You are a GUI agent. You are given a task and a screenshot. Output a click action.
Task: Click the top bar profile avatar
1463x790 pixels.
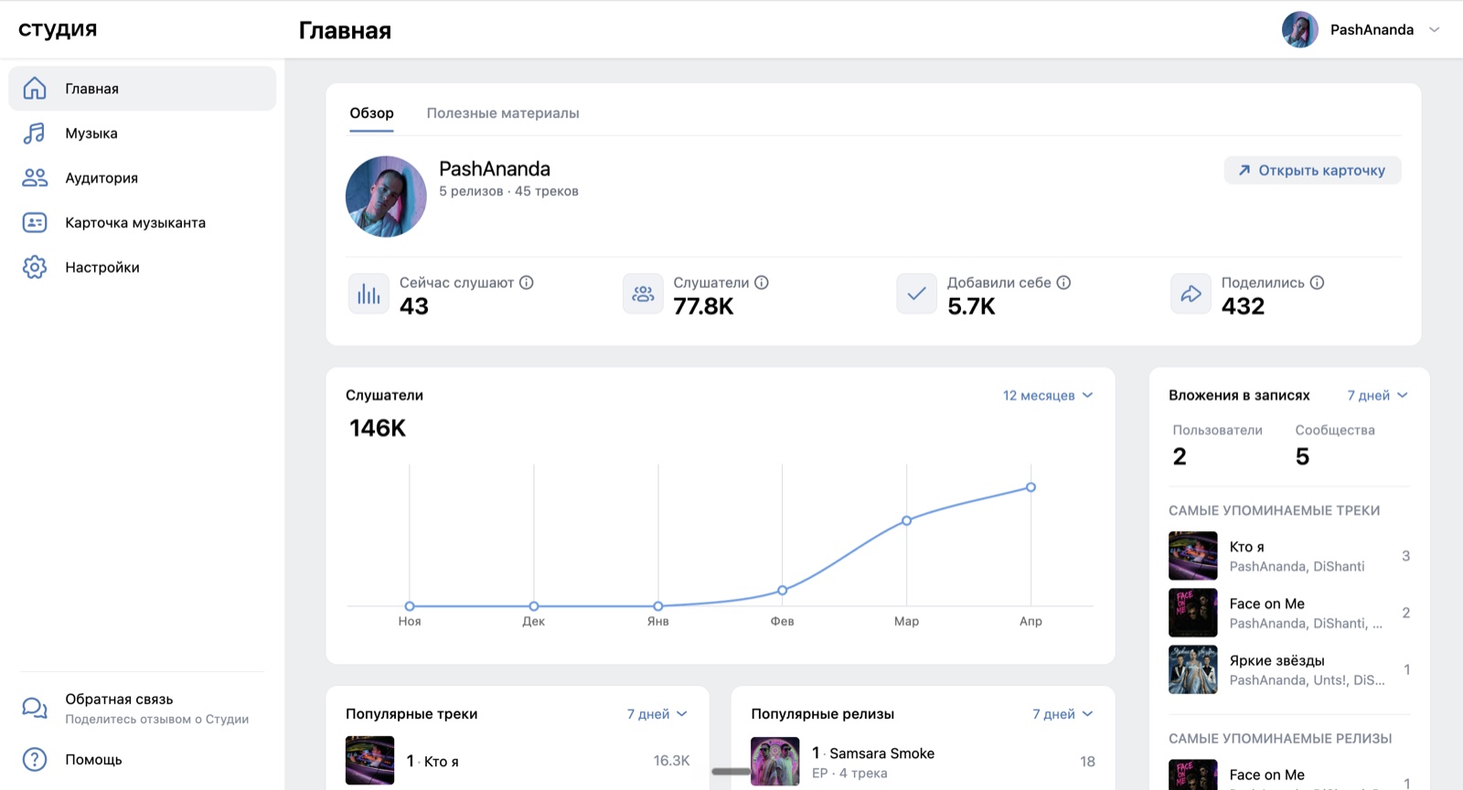(x=1299, y=29)
